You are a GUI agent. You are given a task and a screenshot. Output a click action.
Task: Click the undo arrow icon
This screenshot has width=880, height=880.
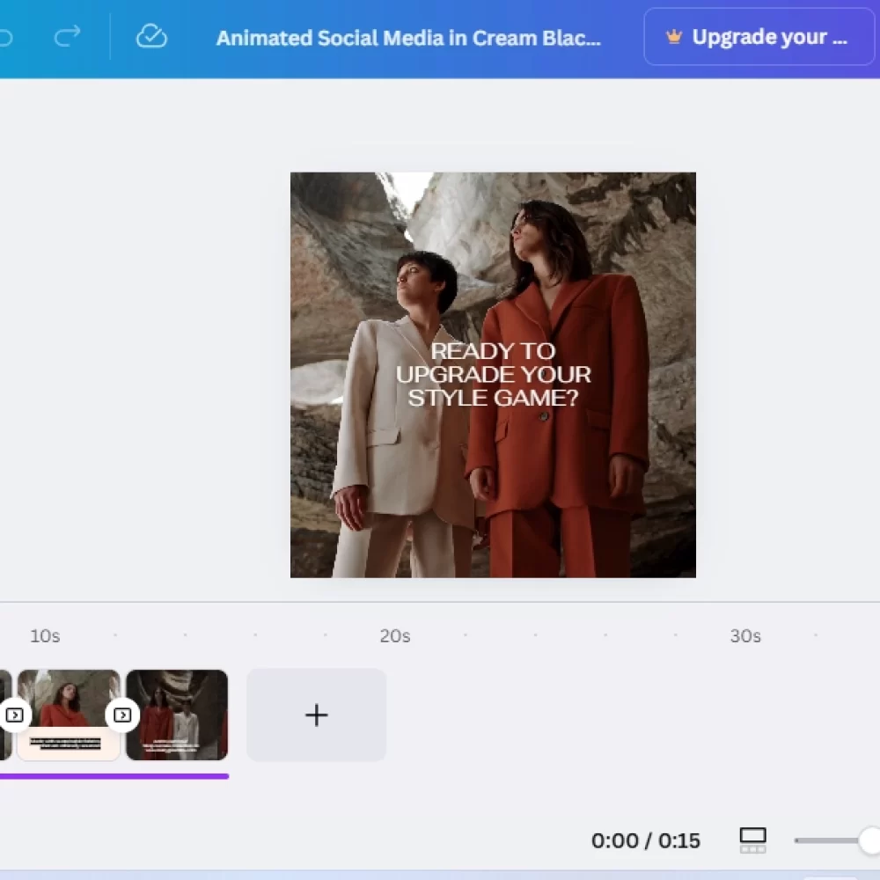coord(4,37)
